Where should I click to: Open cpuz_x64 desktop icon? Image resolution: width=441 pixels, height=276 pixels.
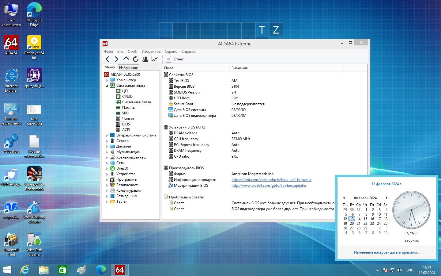34,78
